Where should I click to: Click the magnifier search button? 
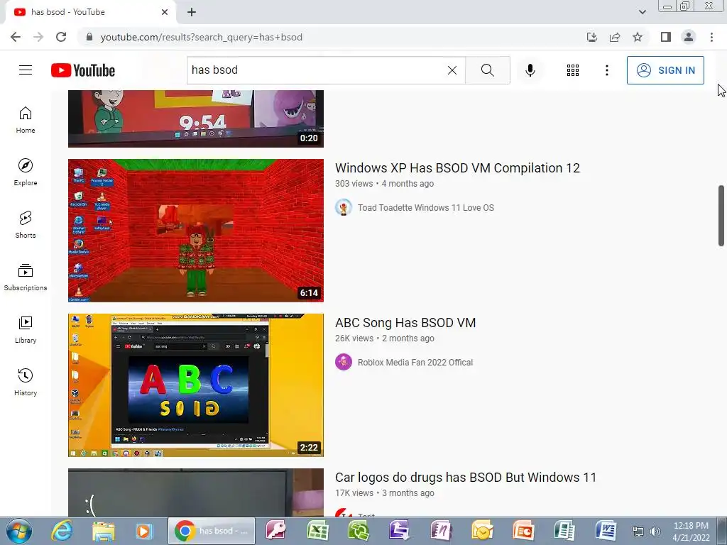point(487,70)
